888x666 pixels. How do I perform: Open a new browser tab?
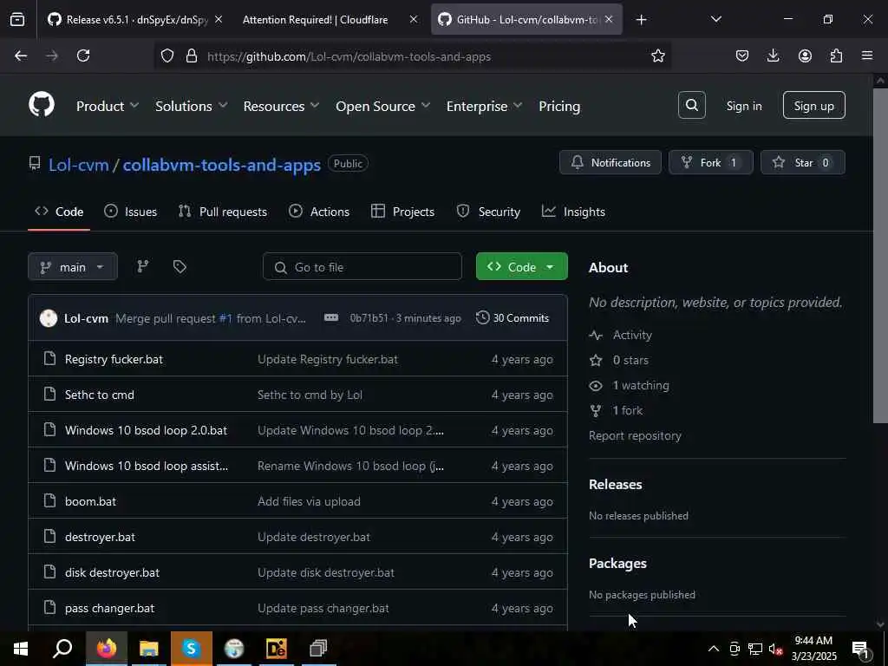(641, 20)
